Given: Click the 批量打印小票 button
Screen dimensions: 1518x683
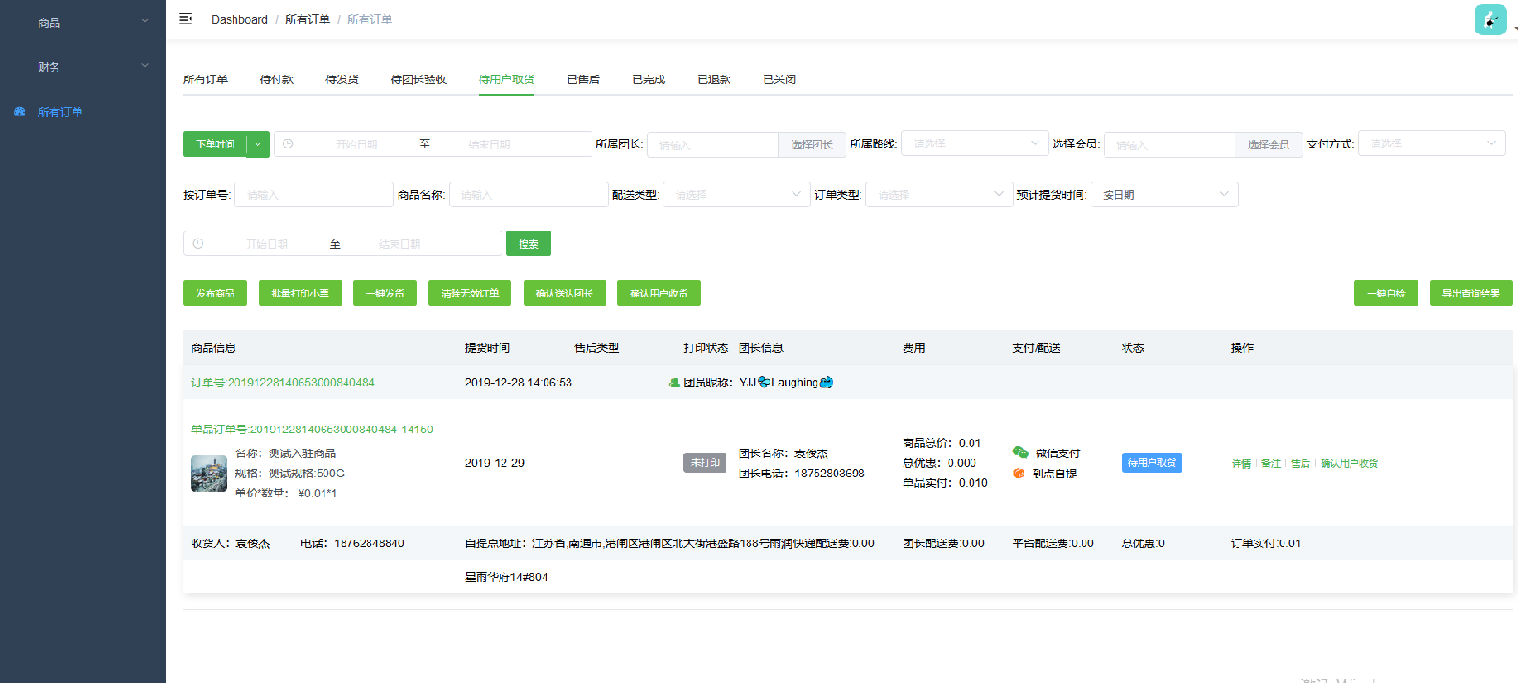Looking at the screenshot, I should coord(300,294).
